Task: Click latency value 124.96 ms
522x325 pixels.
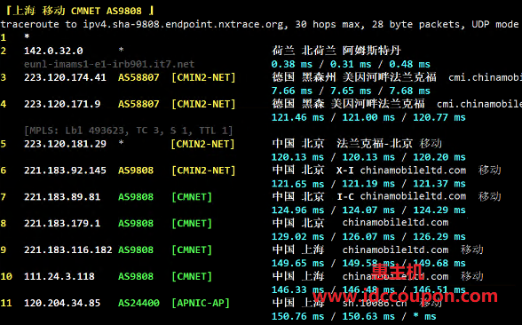Action: (297, 210)
